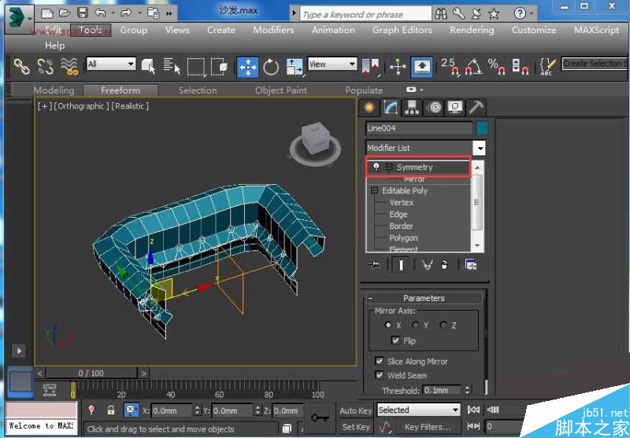Select X mirror axis radio
Image resolution: width=630 pixels, height=438 pixels.
[x=388, y=325]
